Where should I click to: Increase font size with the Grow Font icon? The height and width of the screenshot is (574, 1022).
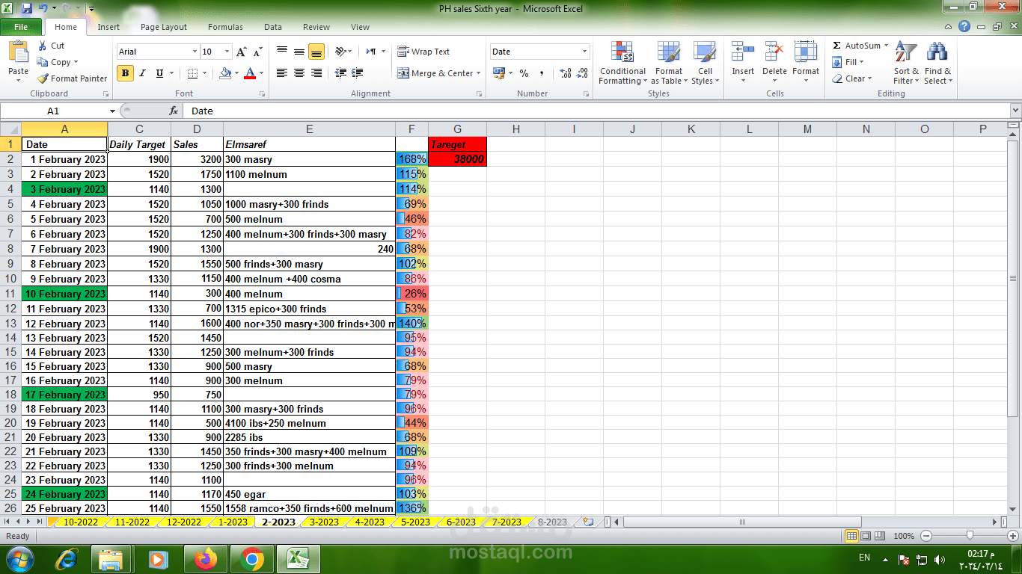241,52
